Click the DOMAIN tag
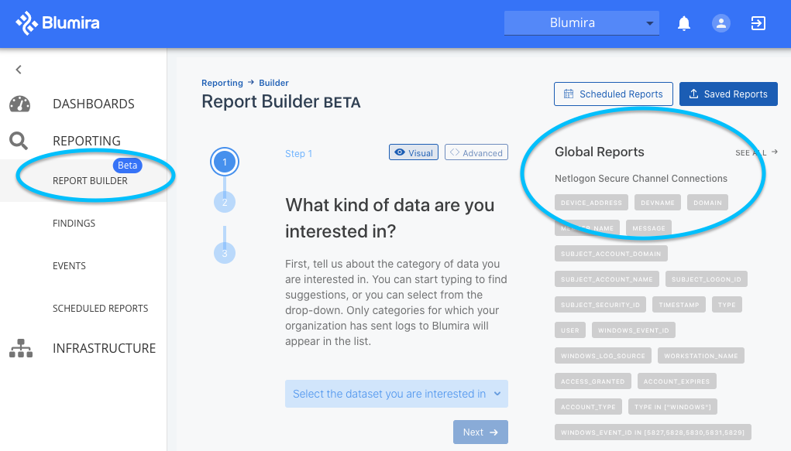Image resolution: width=791 pixels, height=451 pixels. [707, 203]
